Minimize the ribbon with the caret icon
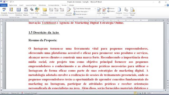This screenshot has height=95, width=169. (x=165, y=5)
